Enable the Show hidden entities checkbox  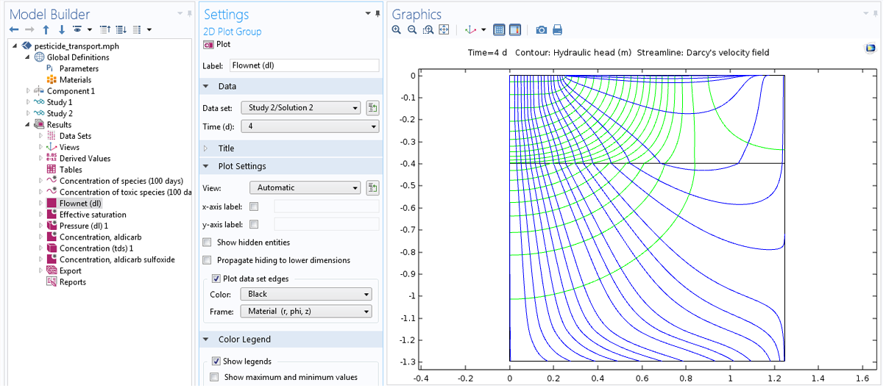(x=208, y=242)
